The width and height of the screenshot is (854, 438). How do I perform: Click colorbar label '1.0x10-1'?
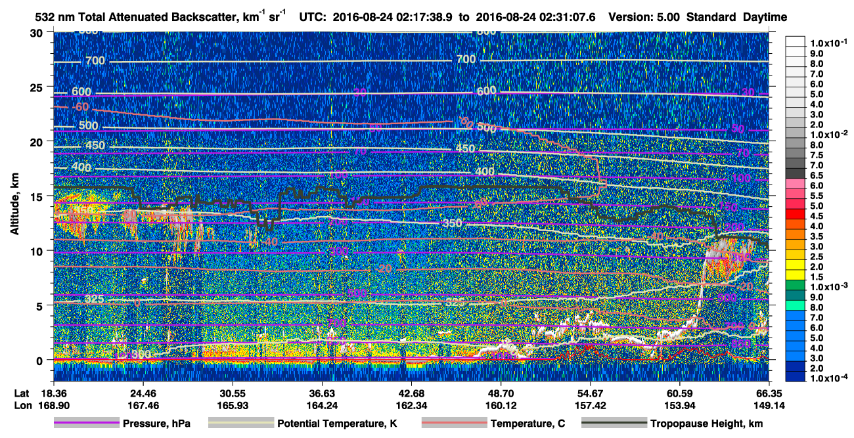pyautogui.click(x=829, y=43)
